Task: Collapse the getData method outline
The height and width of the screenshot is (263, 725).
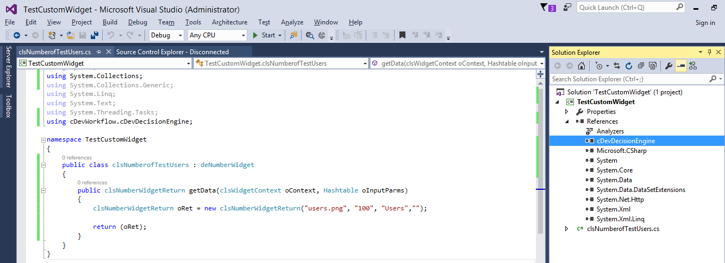Action: (x=43, y=191)
